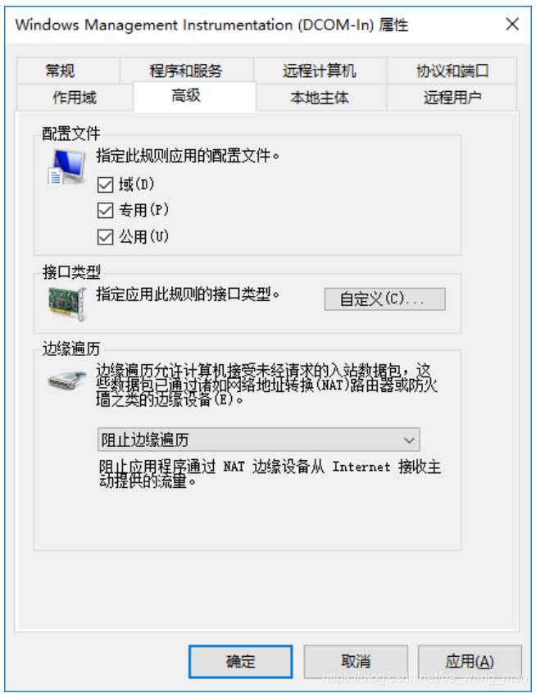536x693 pixels.
Task: Click the edge traversal cable icon
Action: click(67, 380)
